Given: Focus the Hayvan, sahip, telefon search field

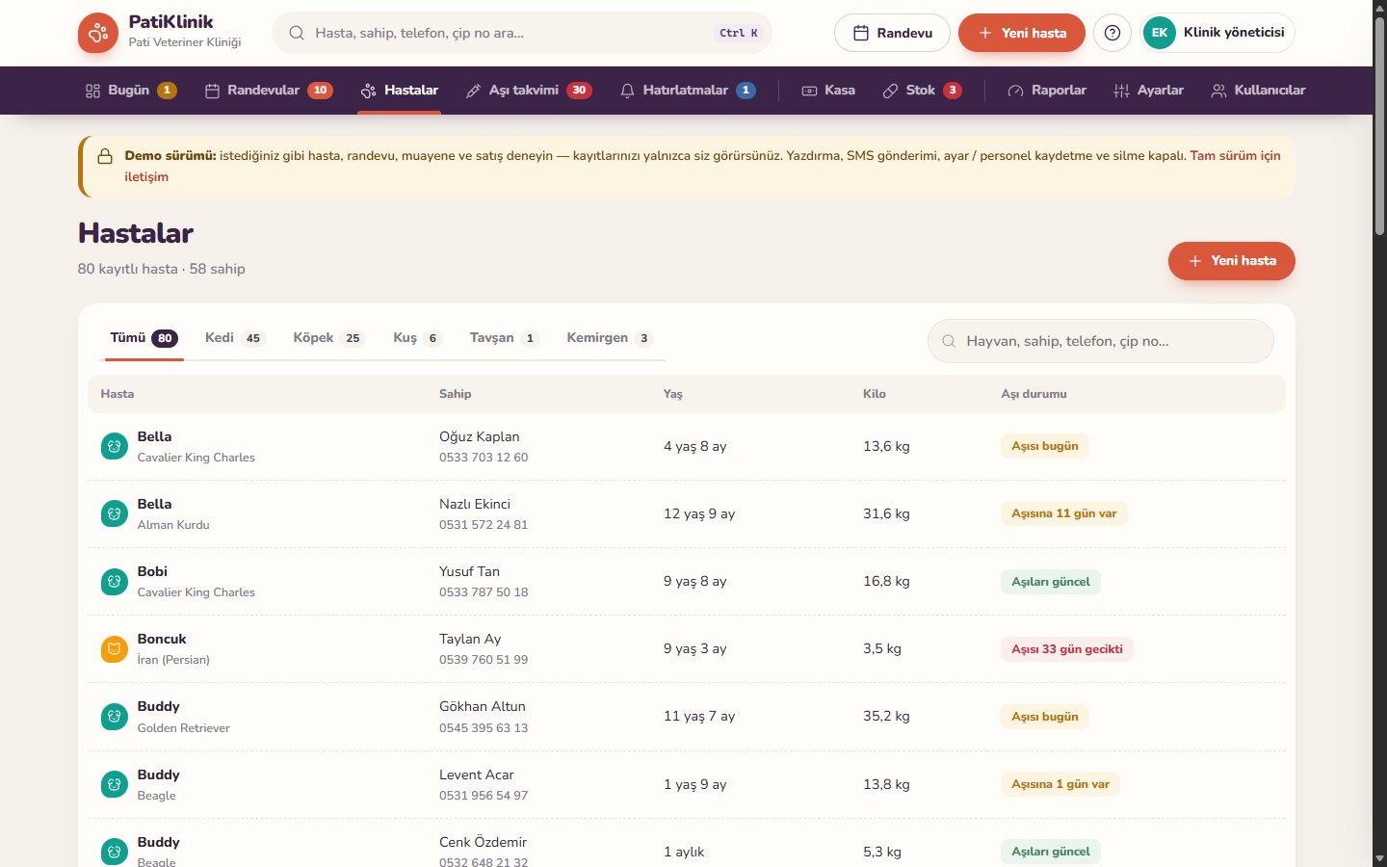Looking at the screenshot, I should click(1100, 341).
